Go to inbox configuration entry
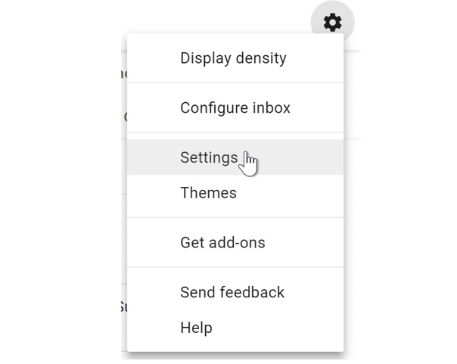 (235, 107)
